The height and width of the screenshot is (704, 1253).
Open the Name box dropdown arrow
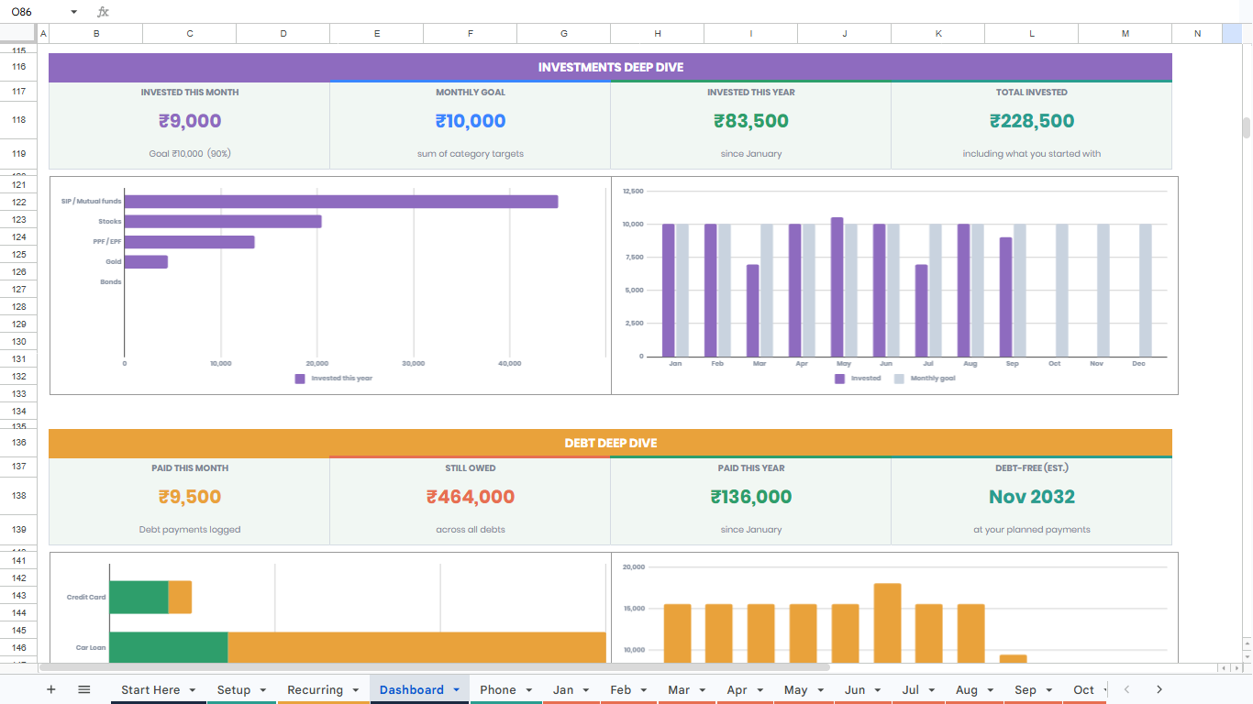tap(73, 12)
